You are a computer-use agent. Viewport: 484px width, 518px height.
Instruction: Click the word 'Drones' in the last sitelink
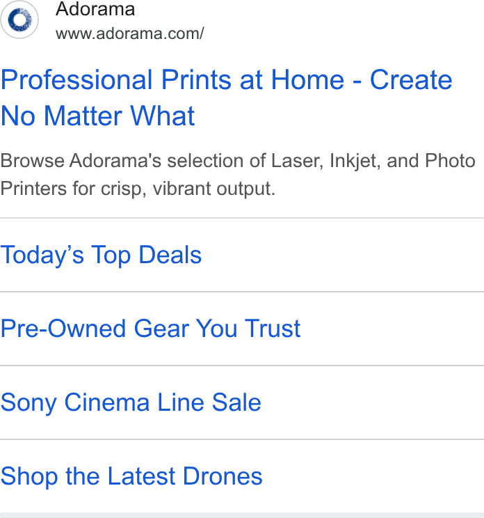(x=223, y=476)
